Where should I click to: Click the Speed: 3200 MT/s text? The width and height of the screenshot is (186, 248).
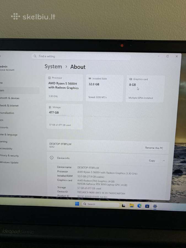[x=98, y=97]
